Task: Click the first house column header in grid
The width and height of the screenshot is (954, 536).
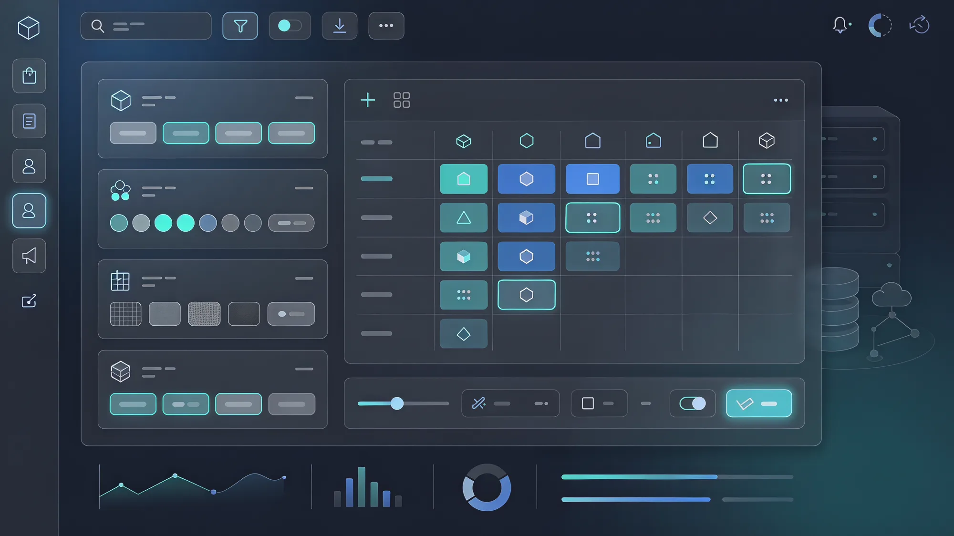Action: click(x=593, y=141)
